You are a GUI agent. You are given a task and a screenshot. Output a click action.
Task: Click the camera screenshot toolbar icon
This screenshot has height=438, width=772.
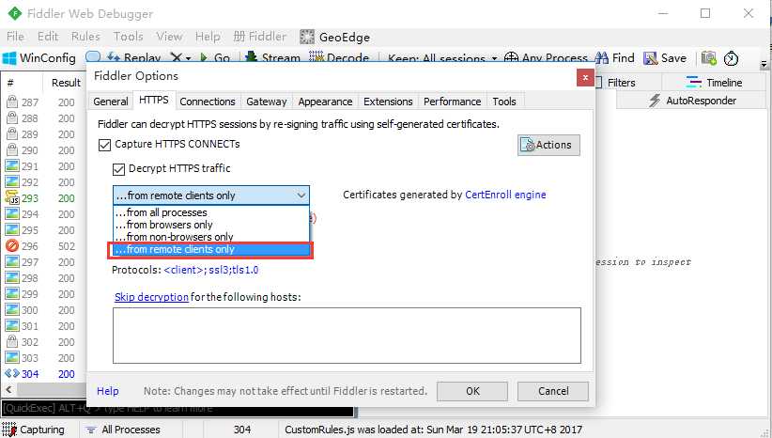[x=708, y=58]
